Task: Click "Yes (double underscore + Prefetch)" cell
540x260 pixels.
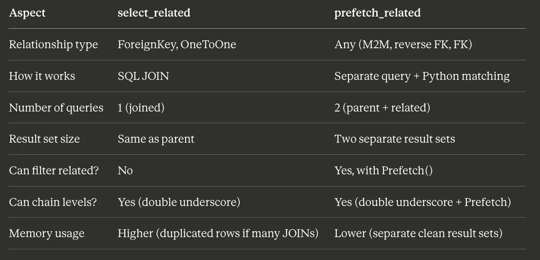Action: pos(423,202)
